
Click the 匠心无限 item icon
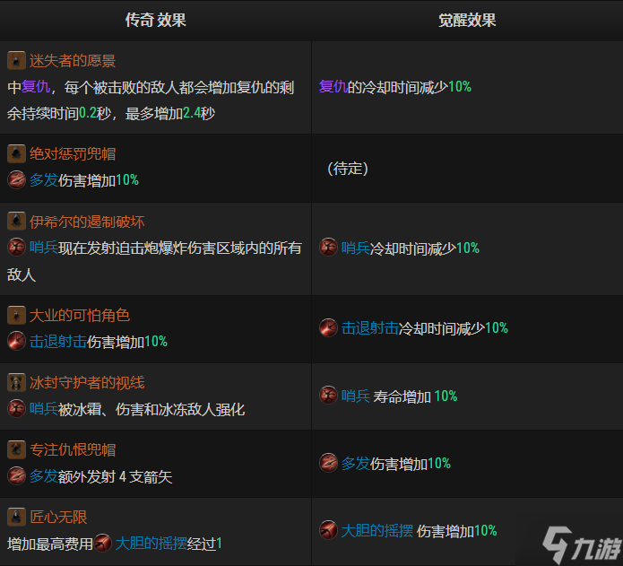[x=16, y=517]
